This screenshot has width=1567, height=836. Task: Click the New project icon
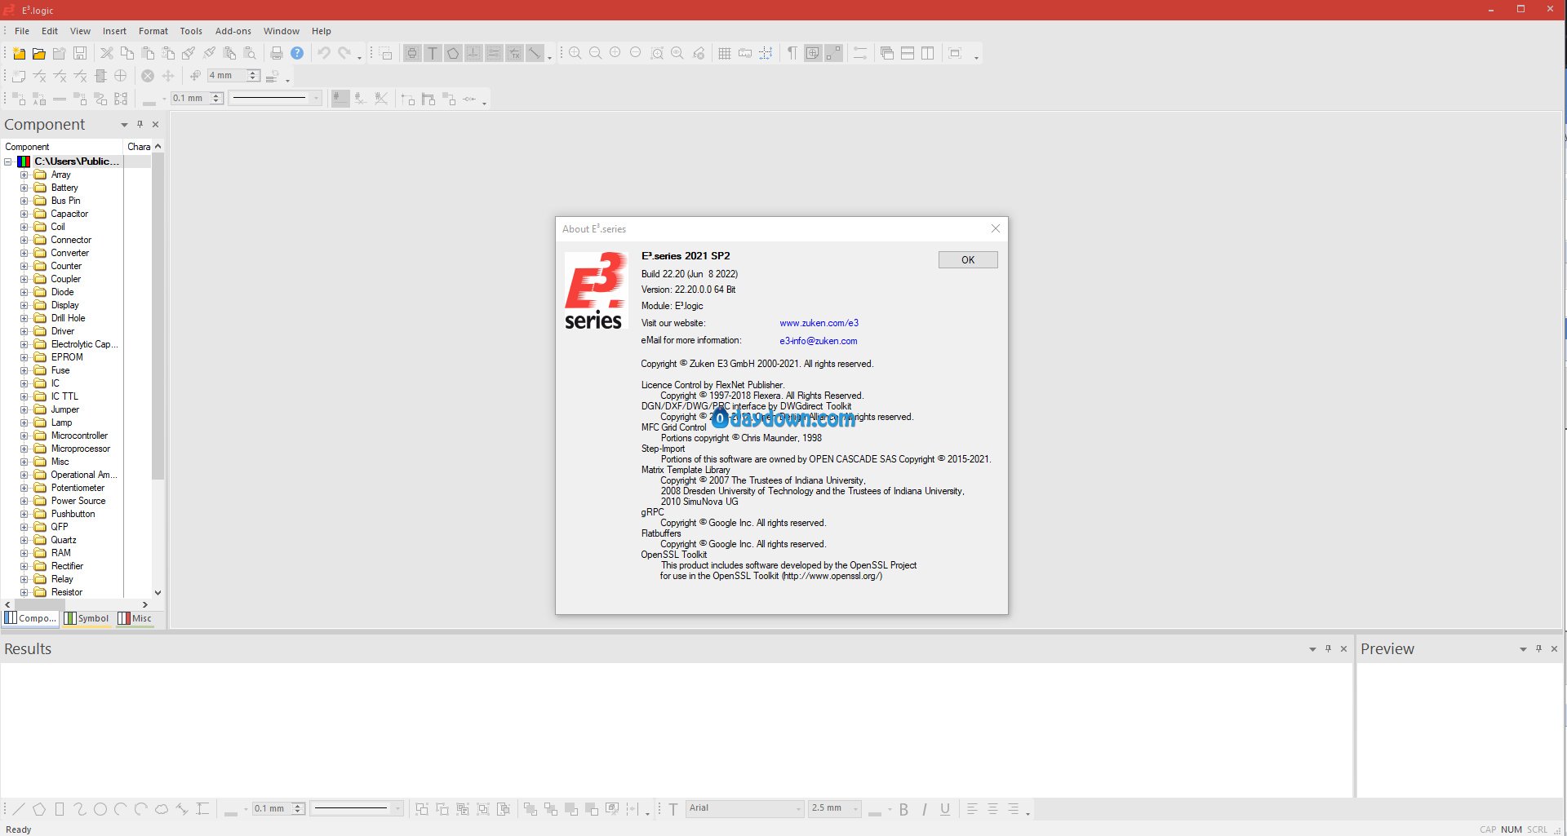coord(19,54)
